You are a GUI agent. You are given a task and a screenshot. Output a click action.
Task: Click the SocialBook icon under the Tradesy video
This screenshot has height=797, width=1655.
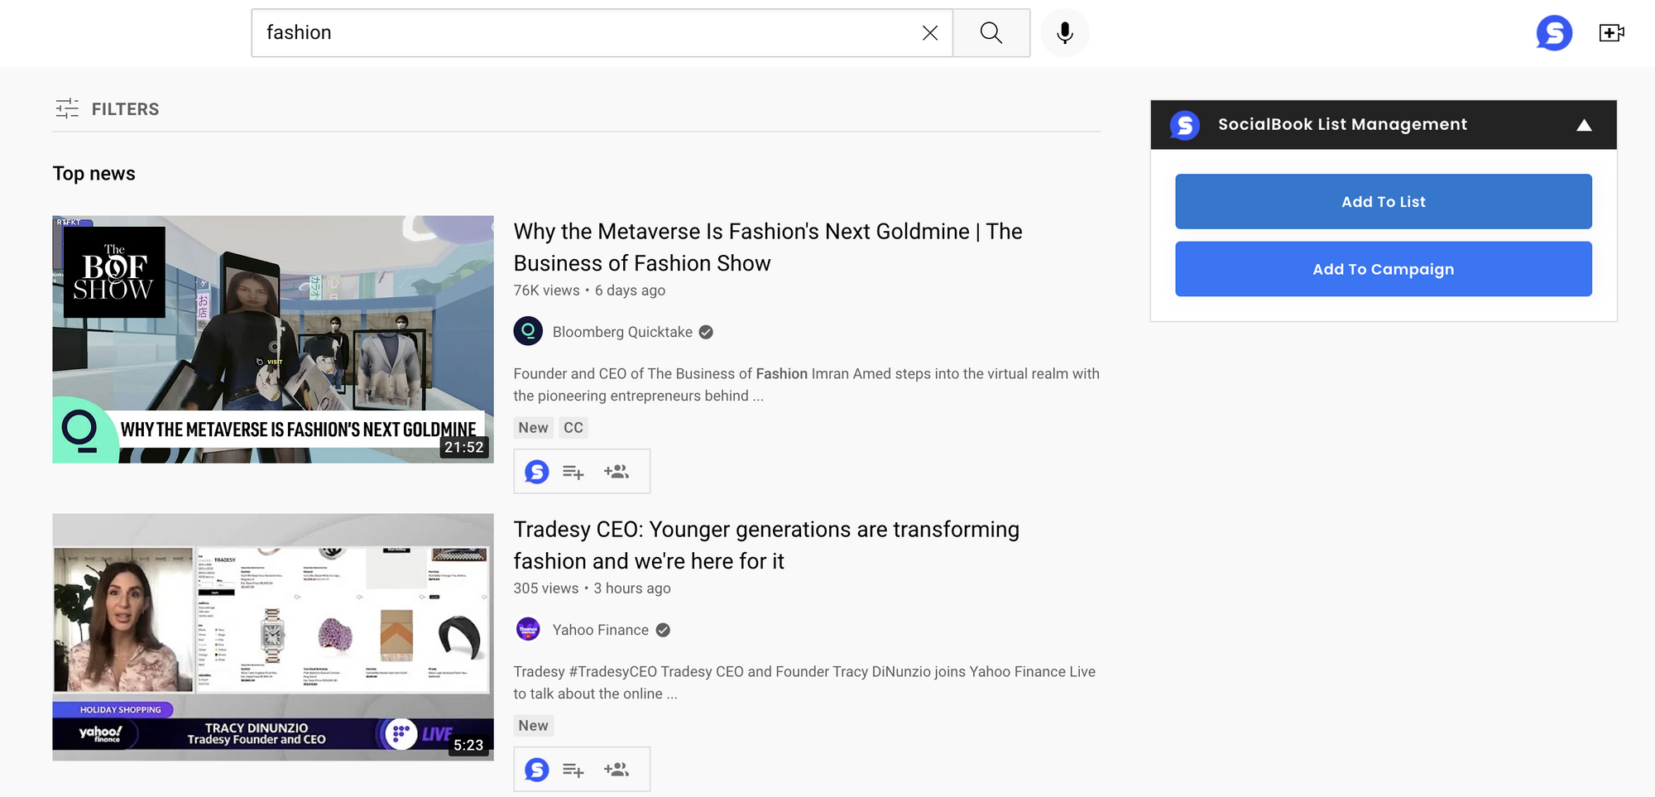(x=537, y=770)
